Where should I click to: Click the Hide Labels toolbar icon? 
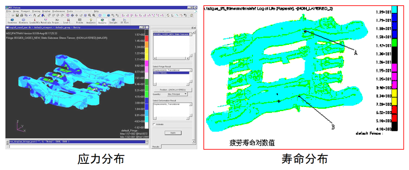[x=117, y=16]
